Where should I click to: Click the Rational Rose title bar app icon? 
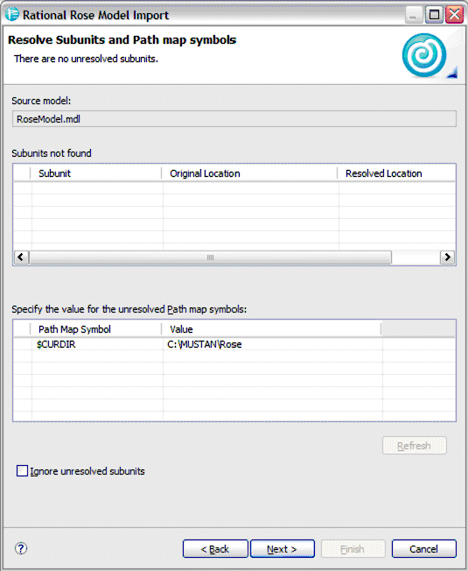[x=12, y=14]
